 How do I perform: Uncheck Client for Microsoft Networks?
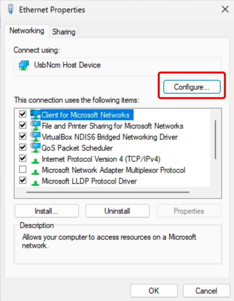pos(22,115)
